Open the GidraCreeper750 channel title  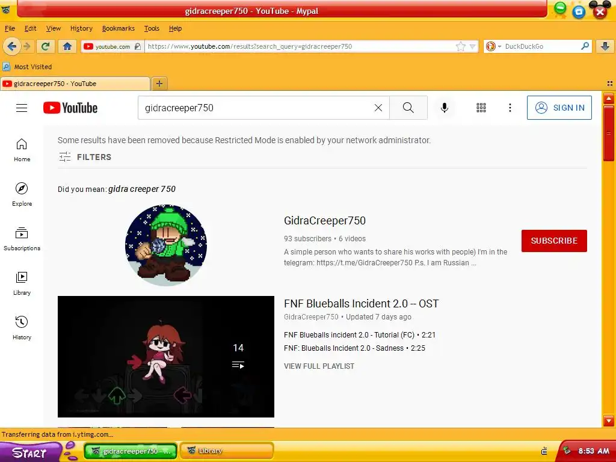324,220
